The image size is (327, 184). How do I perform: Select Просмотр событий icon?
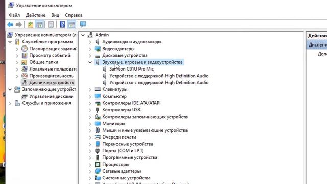(x=25, y=56)
